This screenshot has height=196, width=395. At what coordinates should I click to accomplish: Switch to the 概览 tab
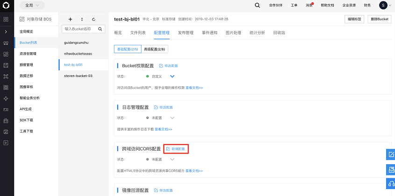(x=118, y=33)
